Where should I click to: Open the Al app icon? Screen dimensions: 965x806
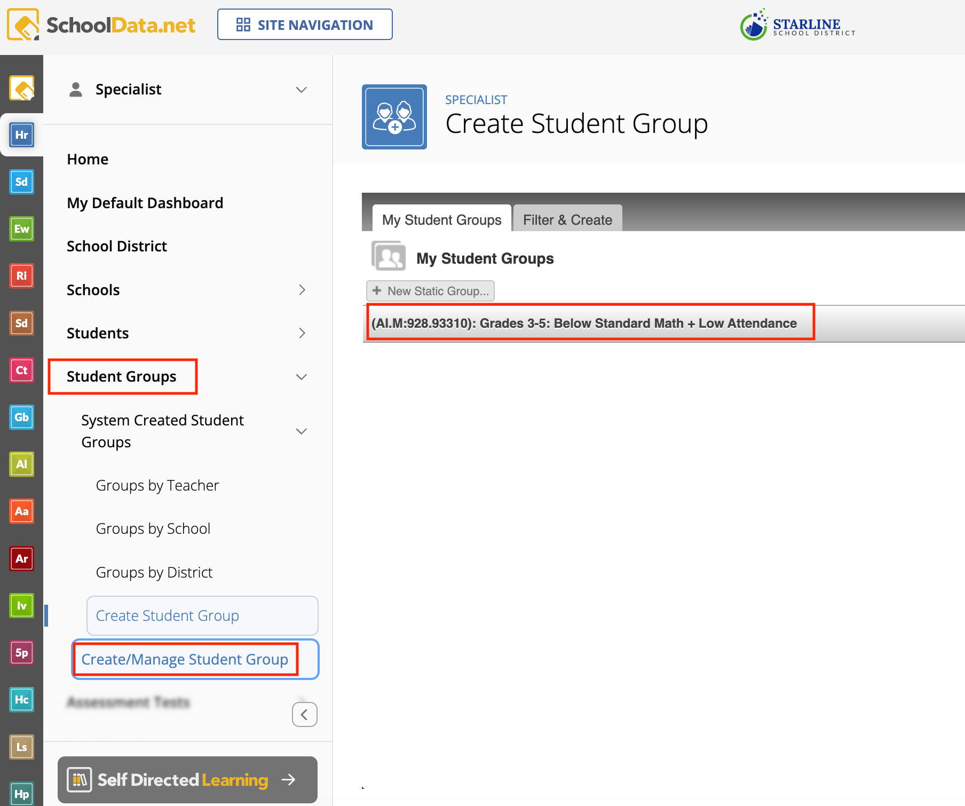[21, 464]
